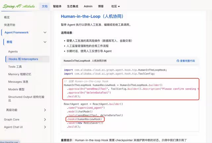
Task: Open the 智能体 navigation tab
Action: click(x=58, y=6)
